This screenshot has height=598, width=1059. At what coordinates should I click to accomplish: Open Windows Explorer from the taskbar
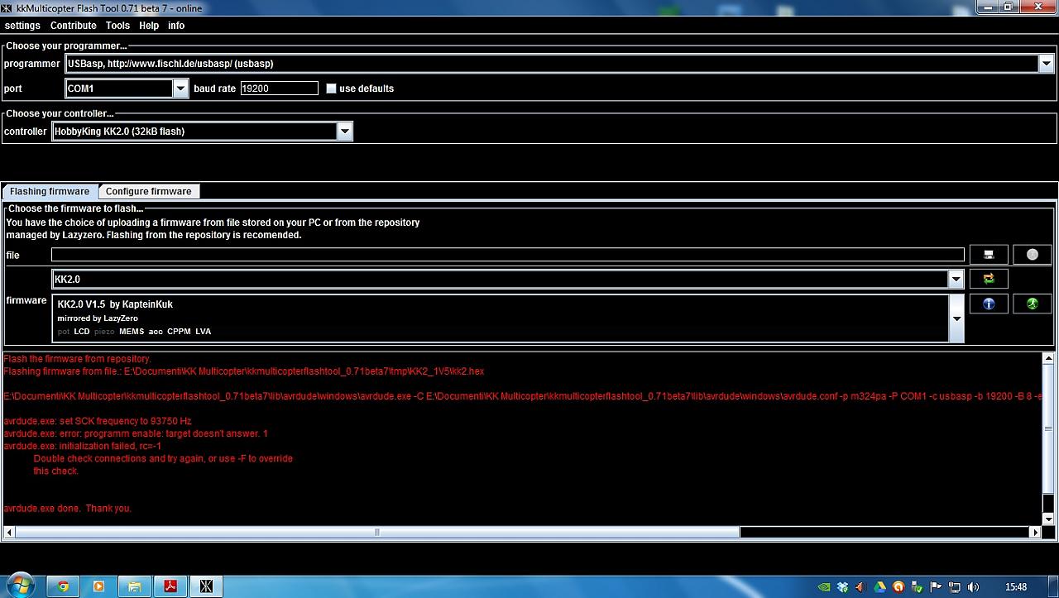(134, 586)
